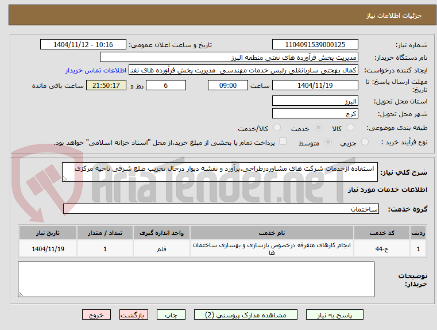
Task: Click the deadline date field 1404/11/19
Action: (315, 85)
